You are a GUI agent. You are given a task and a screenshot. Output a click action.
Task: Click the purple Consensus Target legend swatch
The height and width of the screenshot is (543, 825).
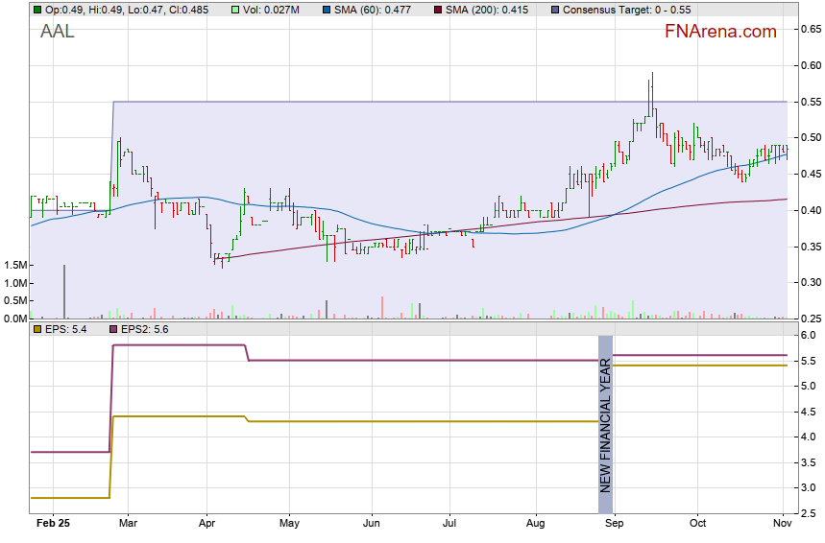click(556, 9)
